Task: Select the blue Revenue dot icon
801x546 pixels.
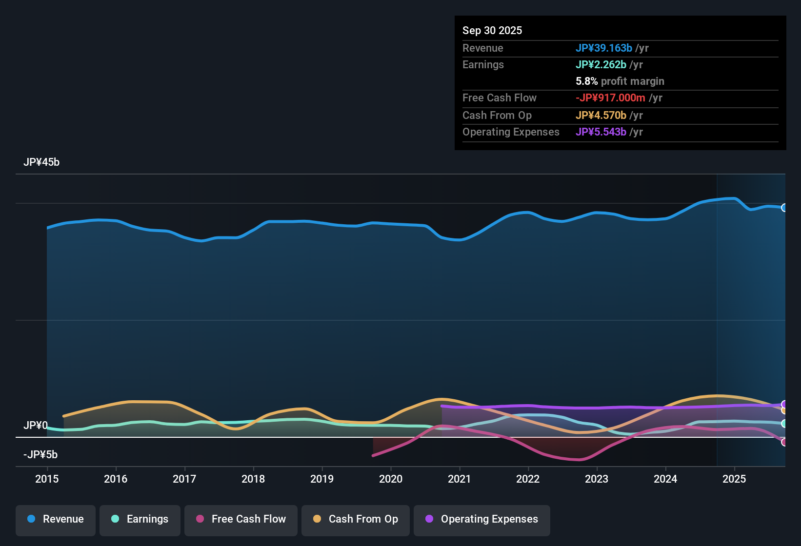Action: coord(30,519)
